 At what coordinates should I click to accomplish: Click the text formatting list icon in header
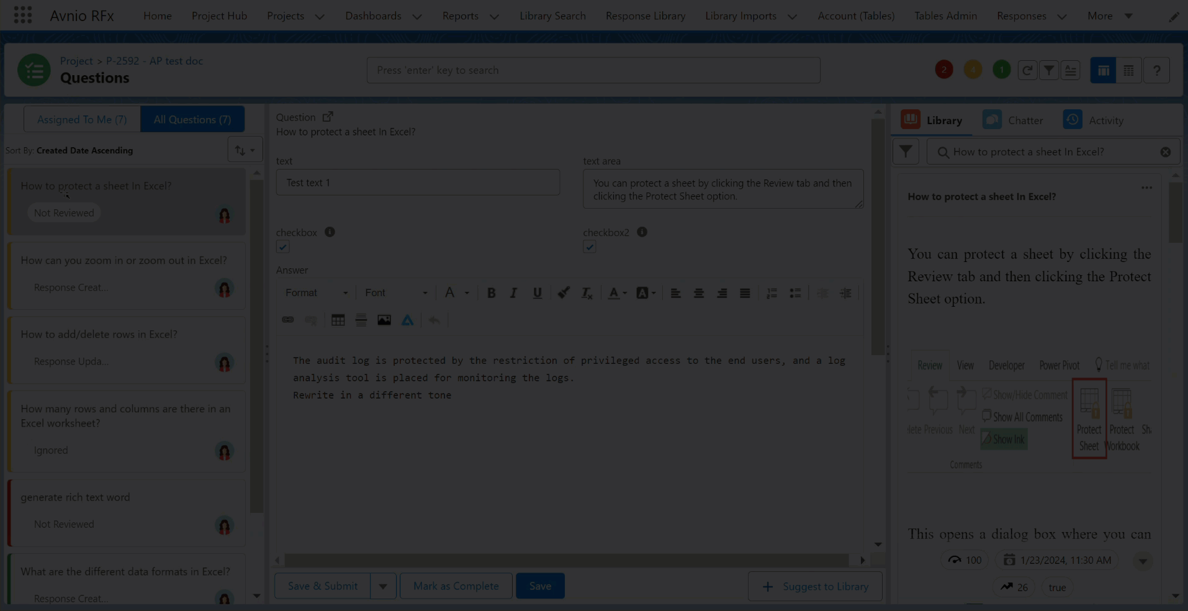point(1071,70)
